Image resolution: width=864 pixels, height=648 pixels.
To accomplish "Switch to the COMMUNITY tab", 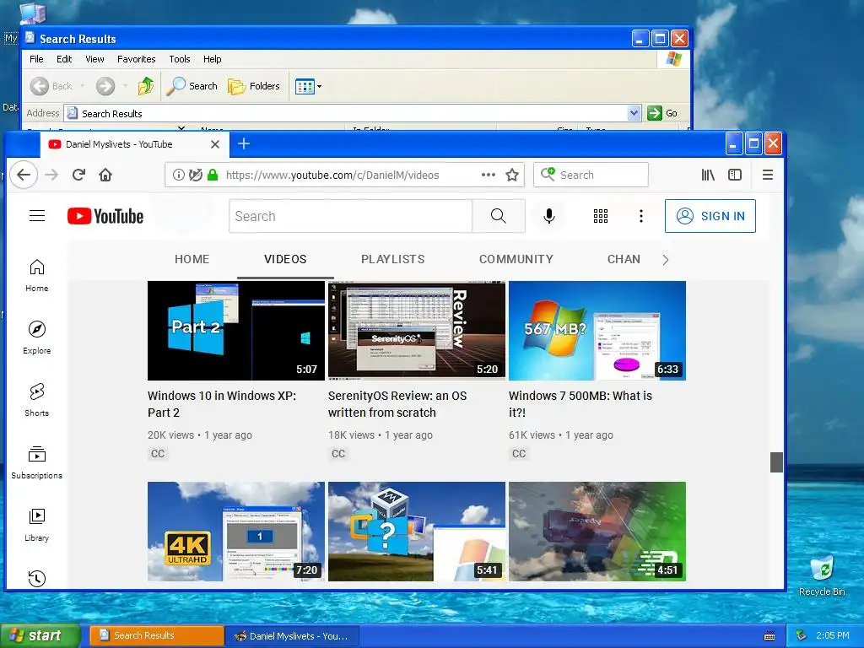I will [516, 259].
